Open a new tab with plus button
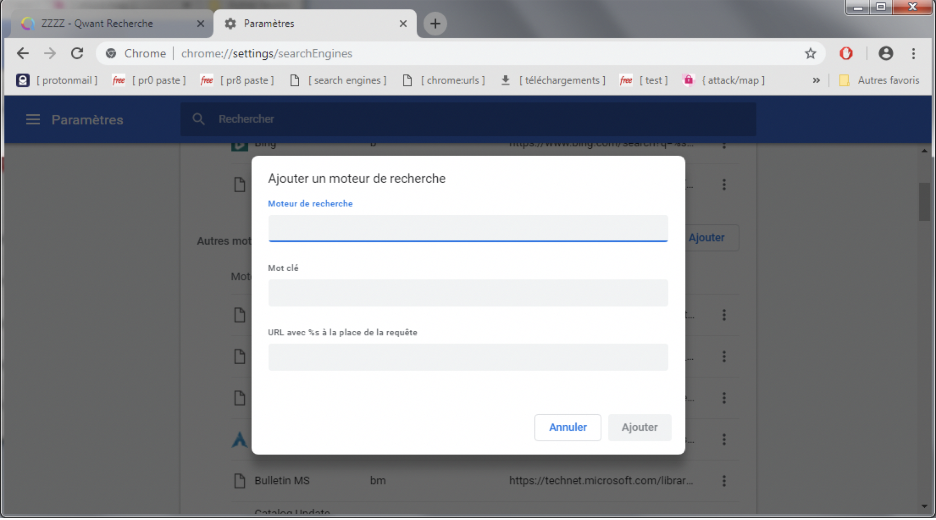The height and width of the screenshot is (520, 936). pyautogui.click(x=435, y=23)
